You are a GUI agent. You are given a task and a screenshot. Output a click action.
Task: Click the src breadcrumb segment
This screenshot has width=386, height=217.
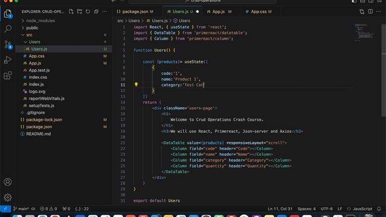[120, 20]
